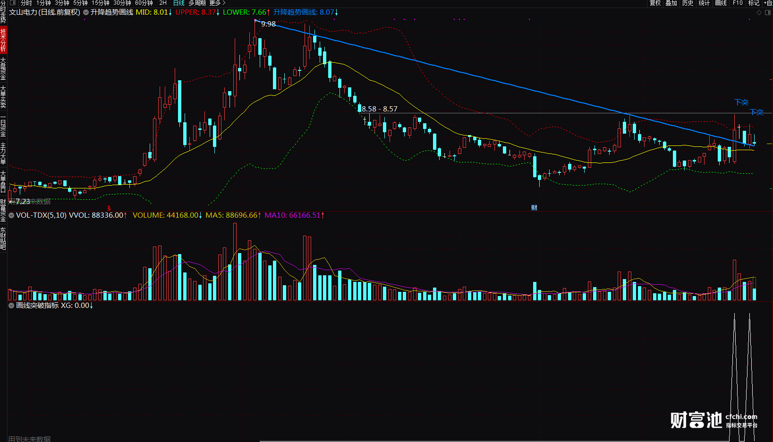Switch to the 15分钟 period
This screenshot has width=773, height=442.
pyautogui.click(x=101, y=3)
